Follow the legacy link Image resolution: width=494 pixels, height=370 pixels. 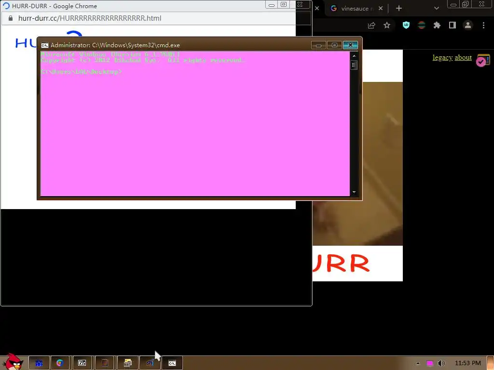pyautogui.click(x=442, y=58)
